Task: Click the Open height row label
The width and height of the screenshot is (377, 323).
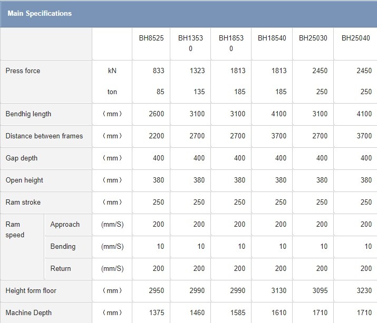Action: pyautogui.click(x=24, y=180)
